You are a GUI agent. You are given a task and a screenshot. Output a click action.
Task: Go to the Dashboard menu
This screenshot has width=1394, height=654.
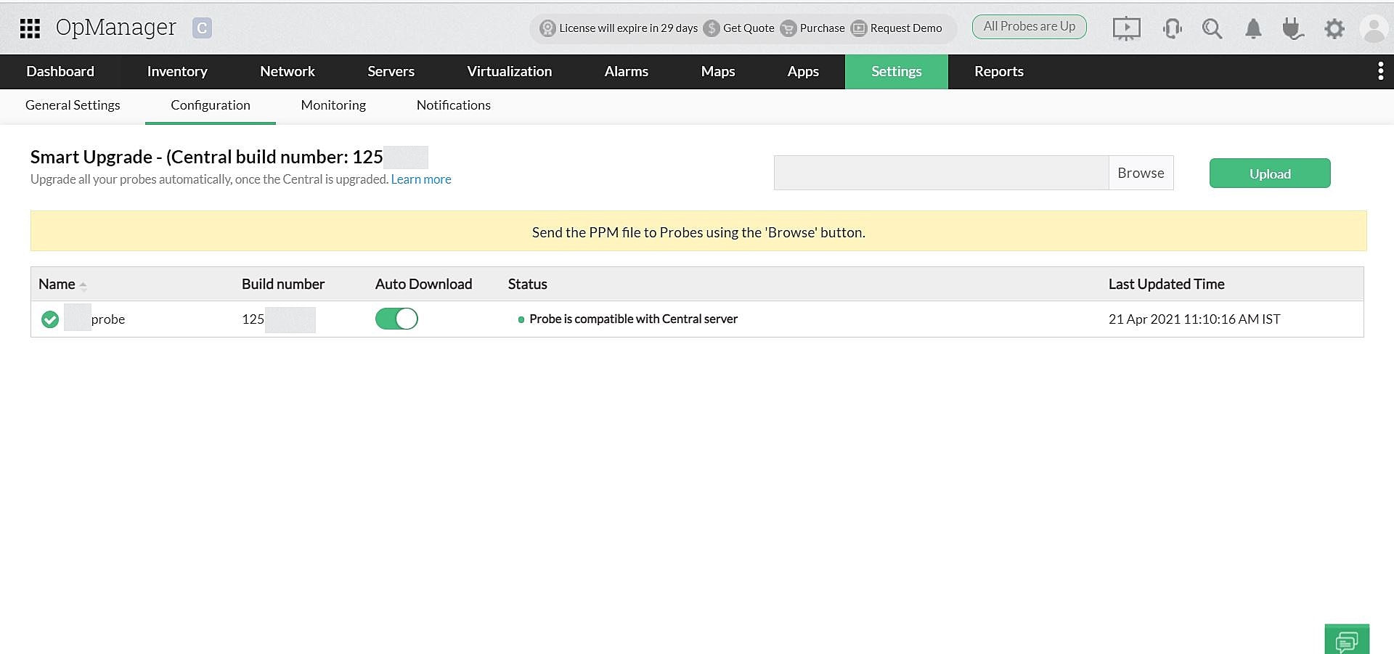click(x=60, y=71)
